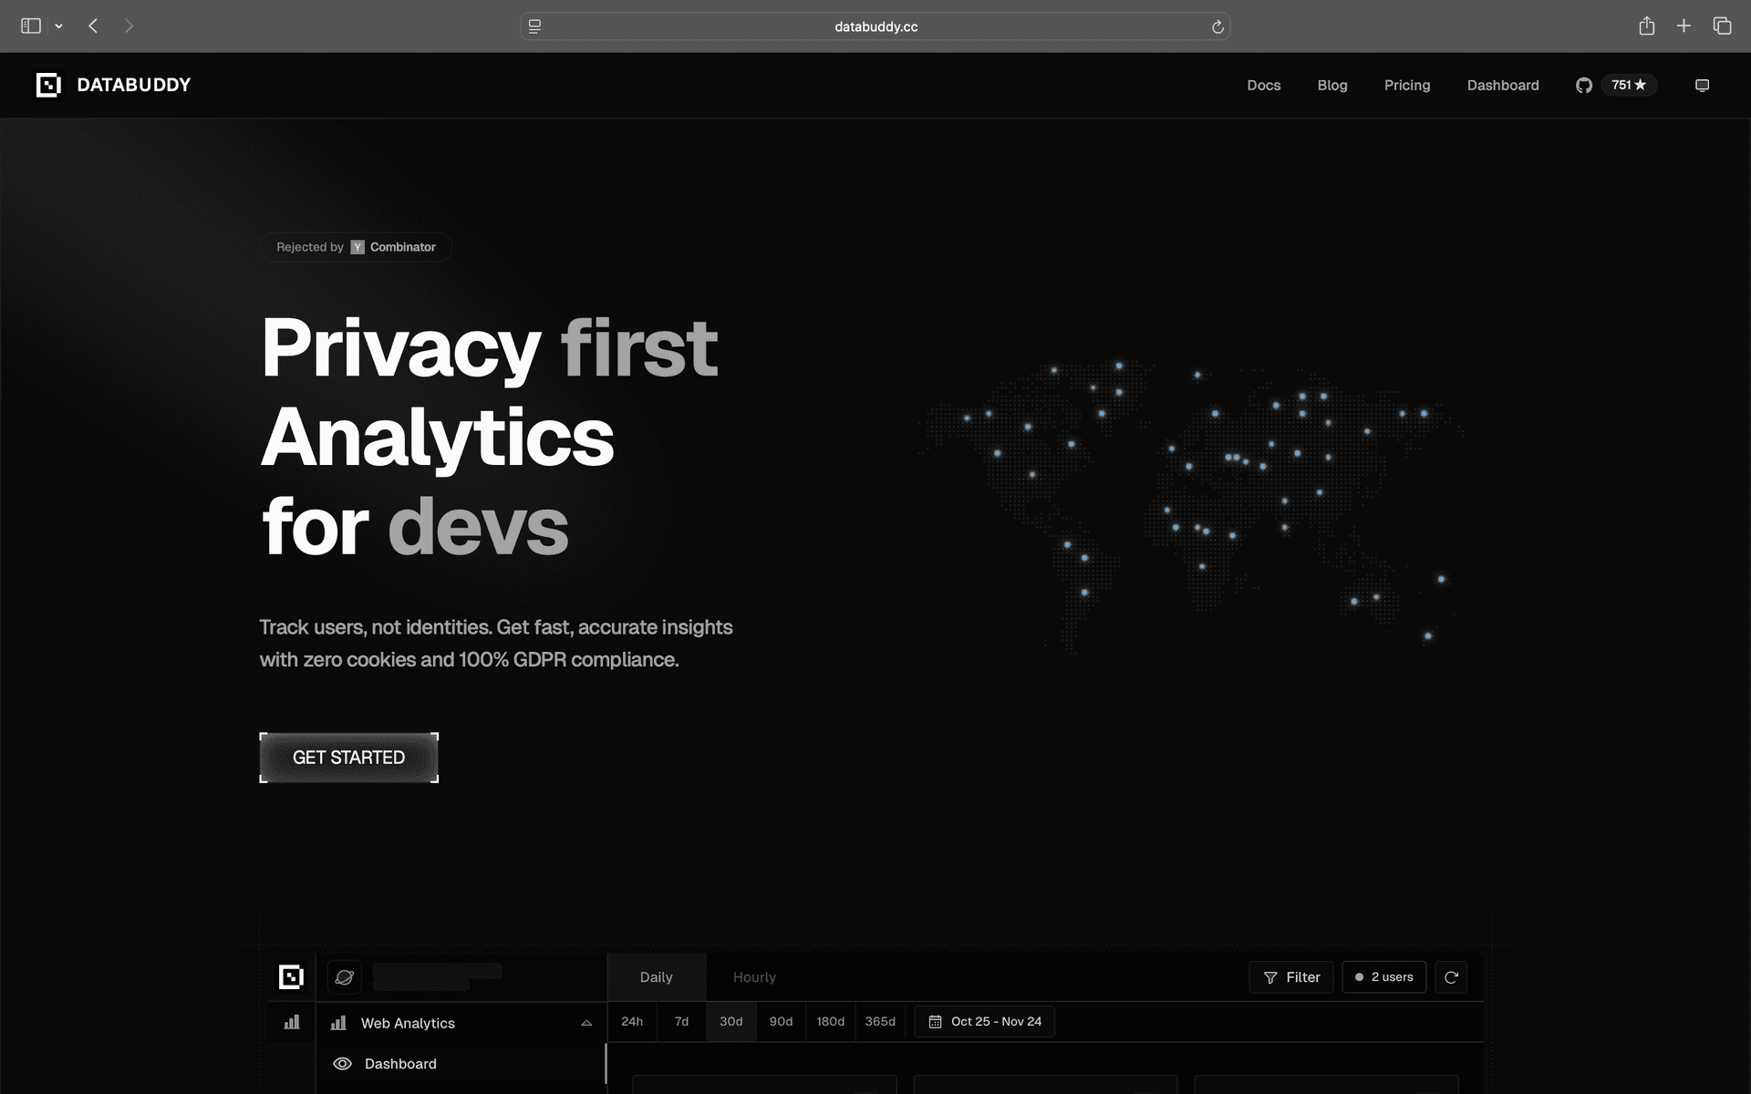Click the Databuddy logo icon
Screen dimensions: 1751x1094
(x=48, y=85)
